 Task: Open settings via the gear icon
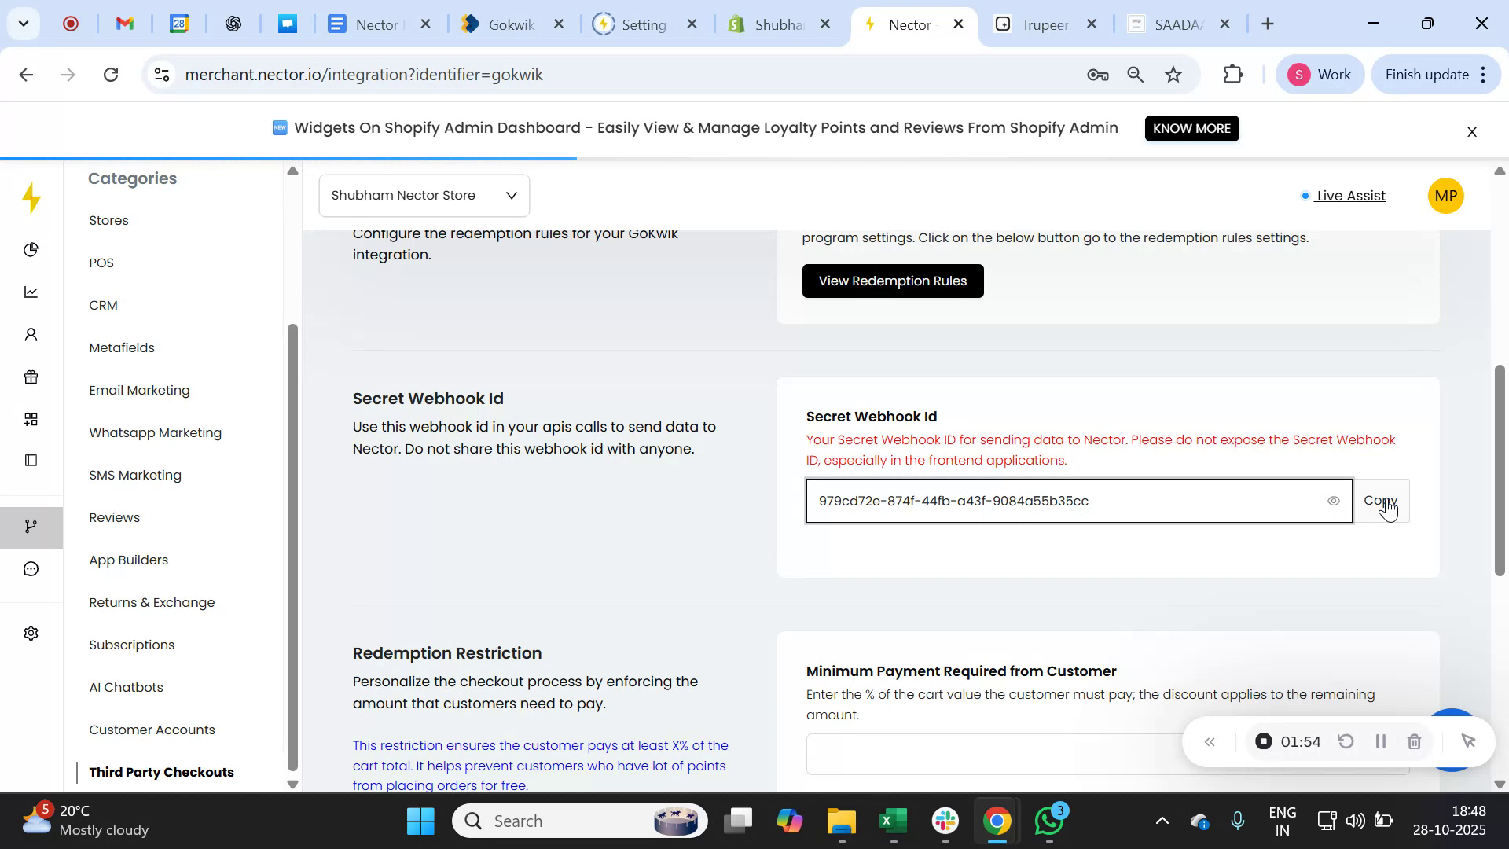31,633
